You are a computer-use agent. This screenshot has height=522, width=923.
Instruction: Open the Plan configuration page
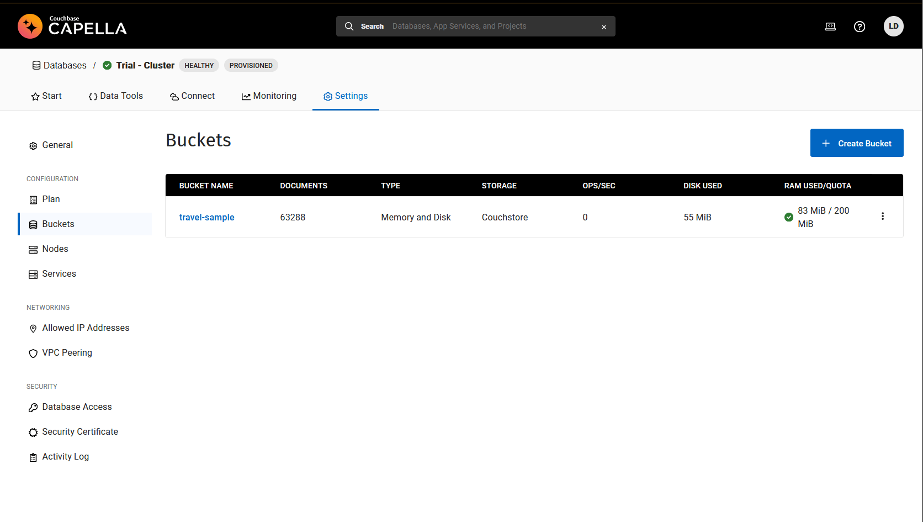click(x=84, y=199)
